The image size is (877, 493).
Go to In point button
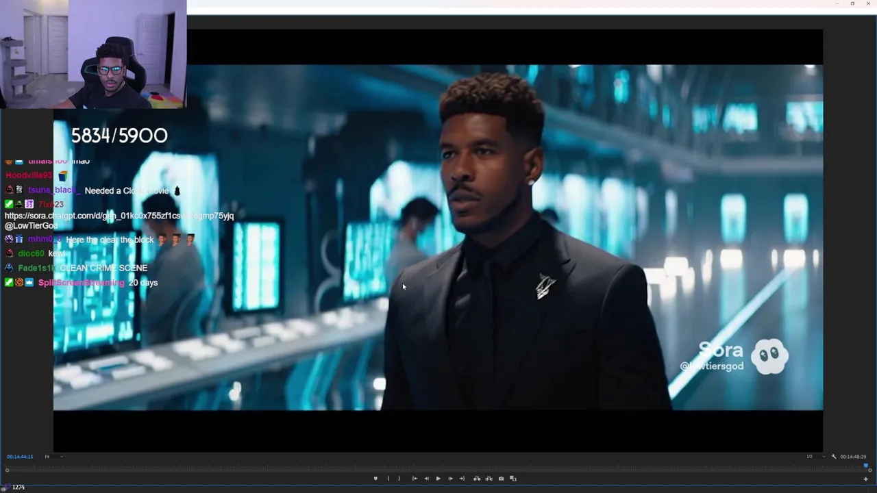tap(415, 479)
